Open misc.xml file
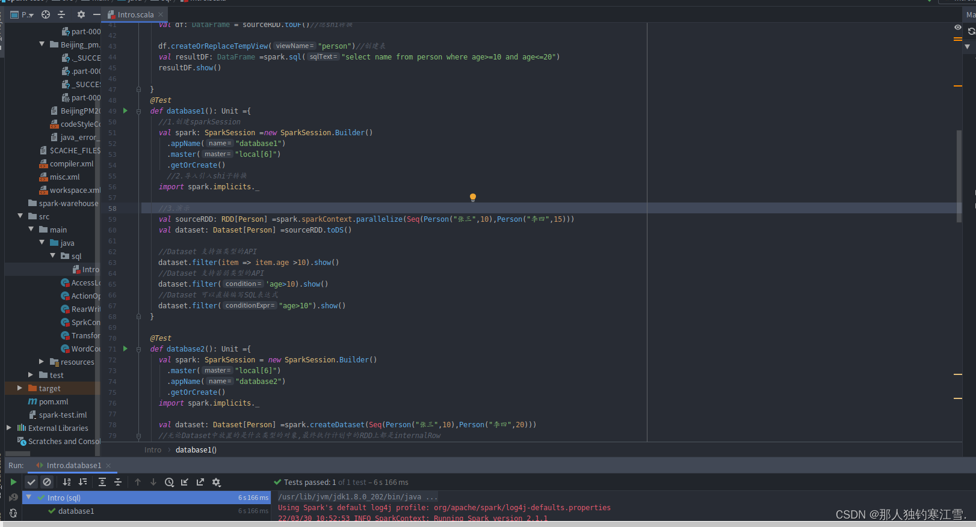 [59, 177]
